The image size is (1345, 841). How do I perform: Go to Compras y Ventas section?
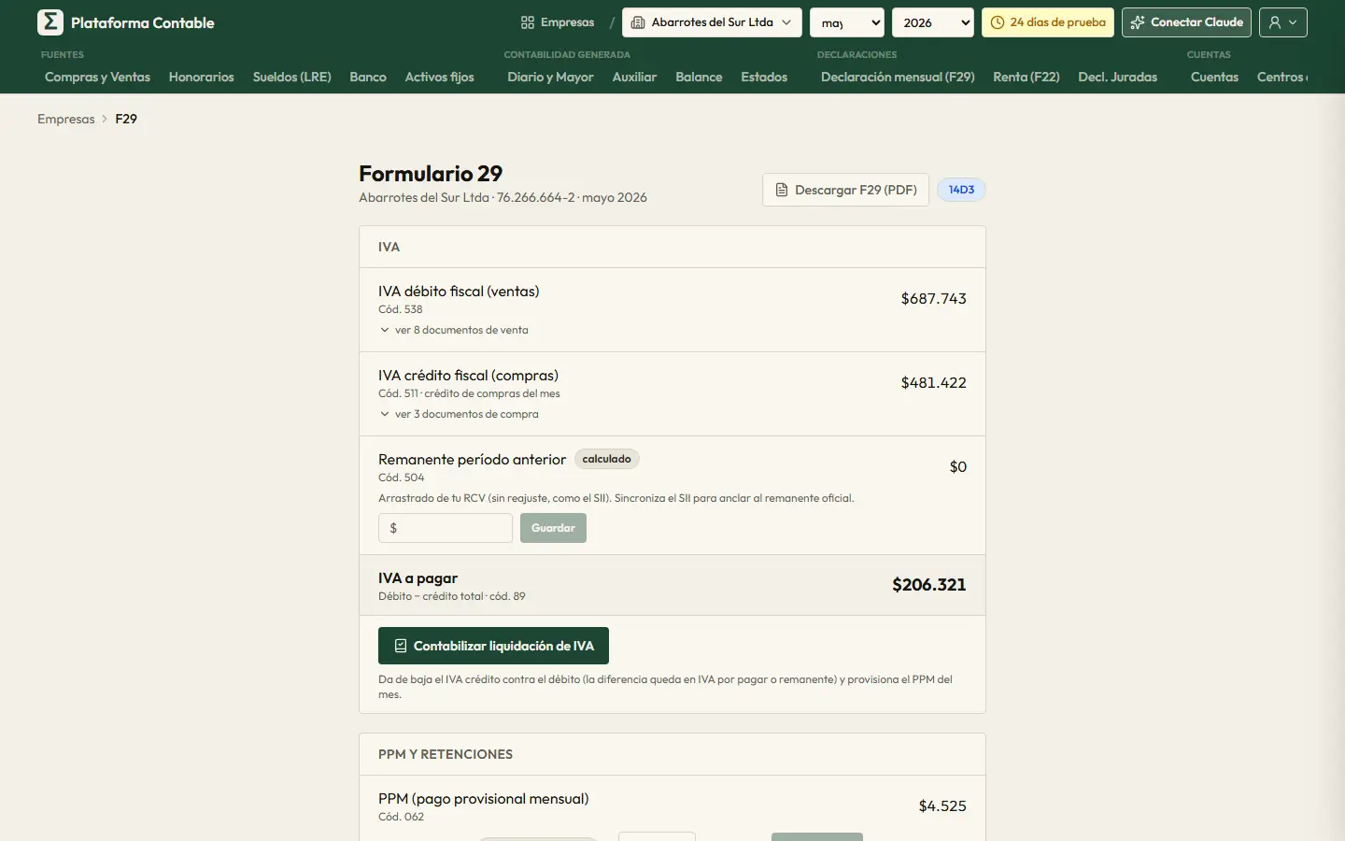tap(97, 77)
